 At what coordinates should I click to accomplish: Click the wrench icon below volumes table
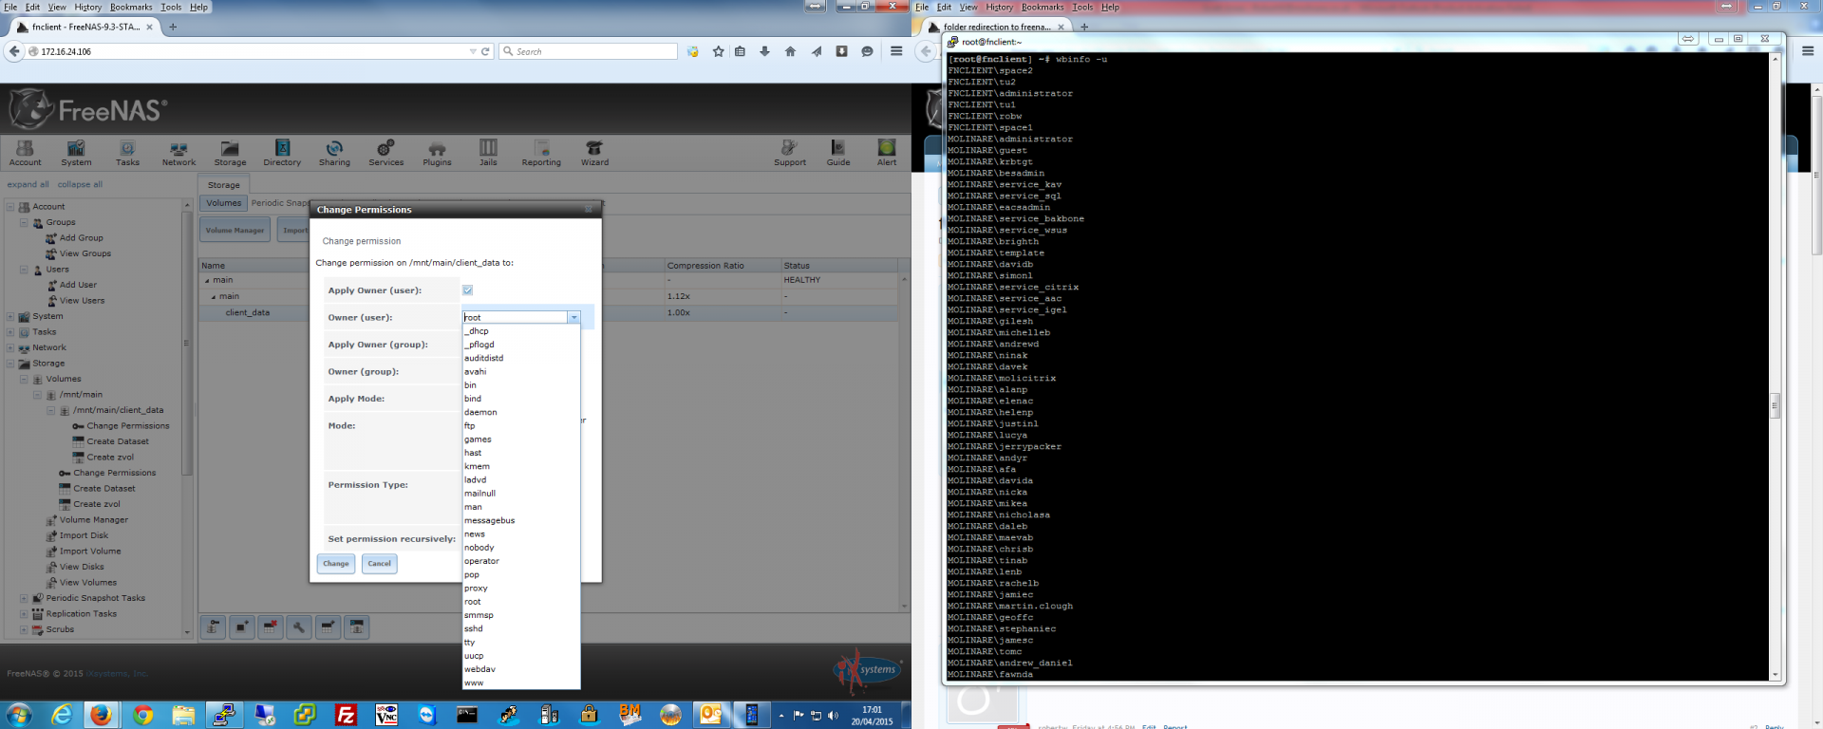[299, 626]
